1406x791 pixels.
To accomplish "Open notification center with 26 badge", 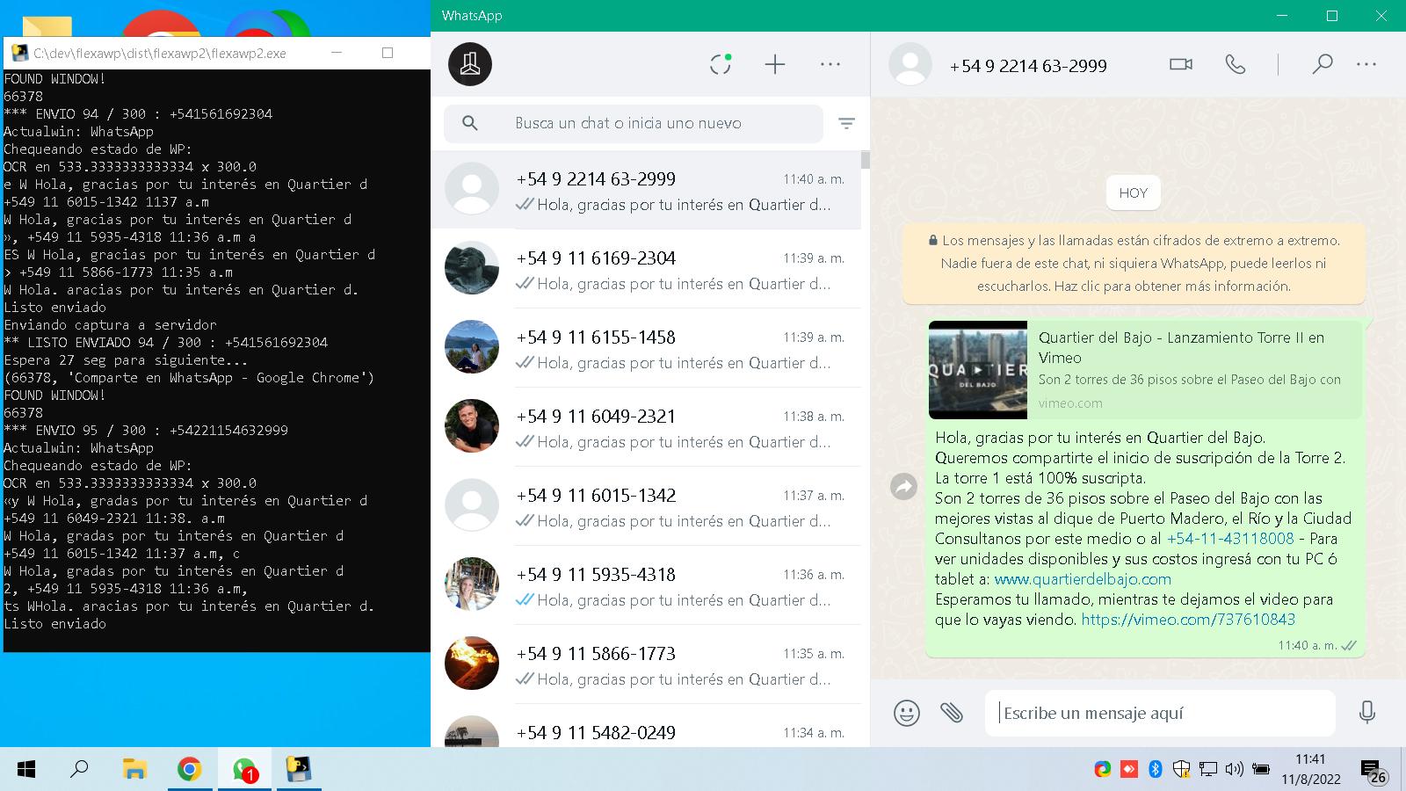I will click(1373, 773).
